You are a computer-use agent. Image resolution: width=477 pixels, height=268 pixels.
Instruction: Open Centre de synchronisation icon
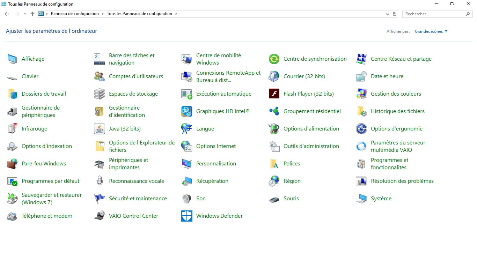274,59
